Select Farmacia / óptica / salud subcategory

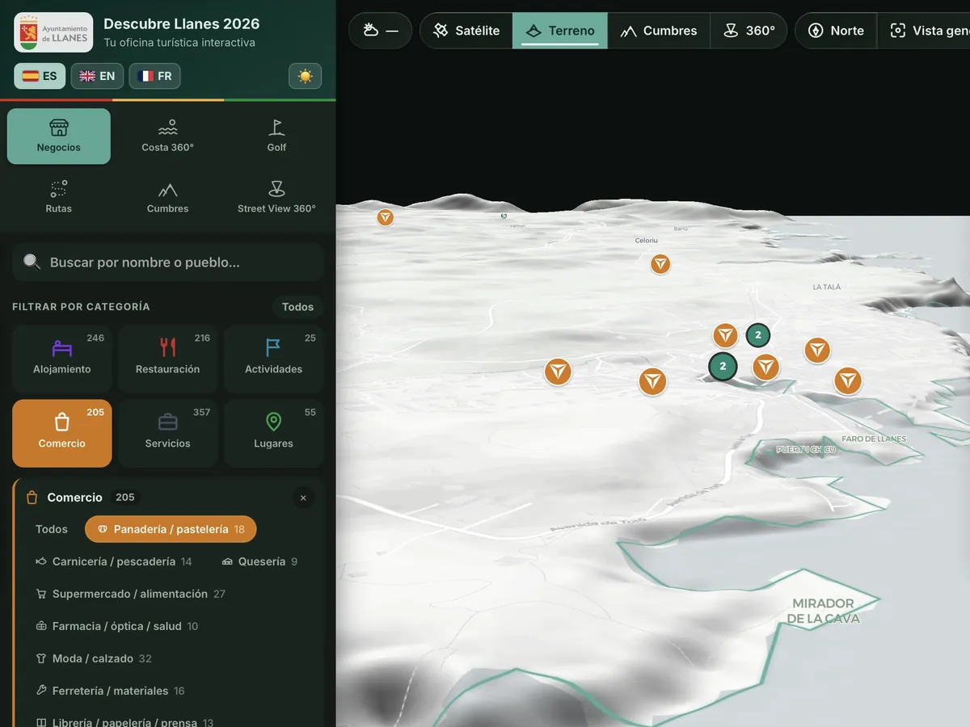117,626
